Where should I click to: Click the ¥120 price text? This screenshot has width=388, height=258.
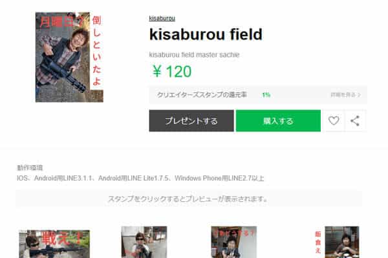(172, 72)
